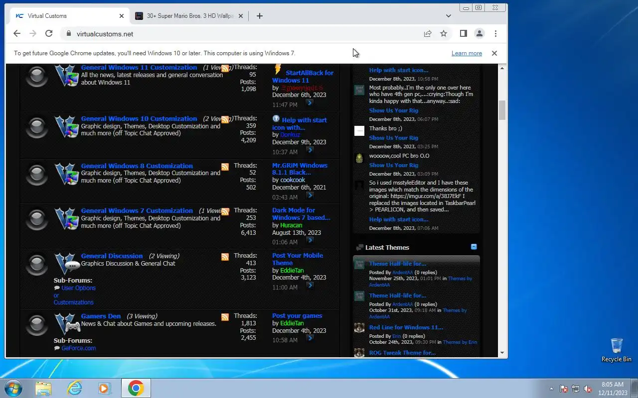638x398 pixels.
Task: Open the Windows Start menu
Action: coord(13,388)
